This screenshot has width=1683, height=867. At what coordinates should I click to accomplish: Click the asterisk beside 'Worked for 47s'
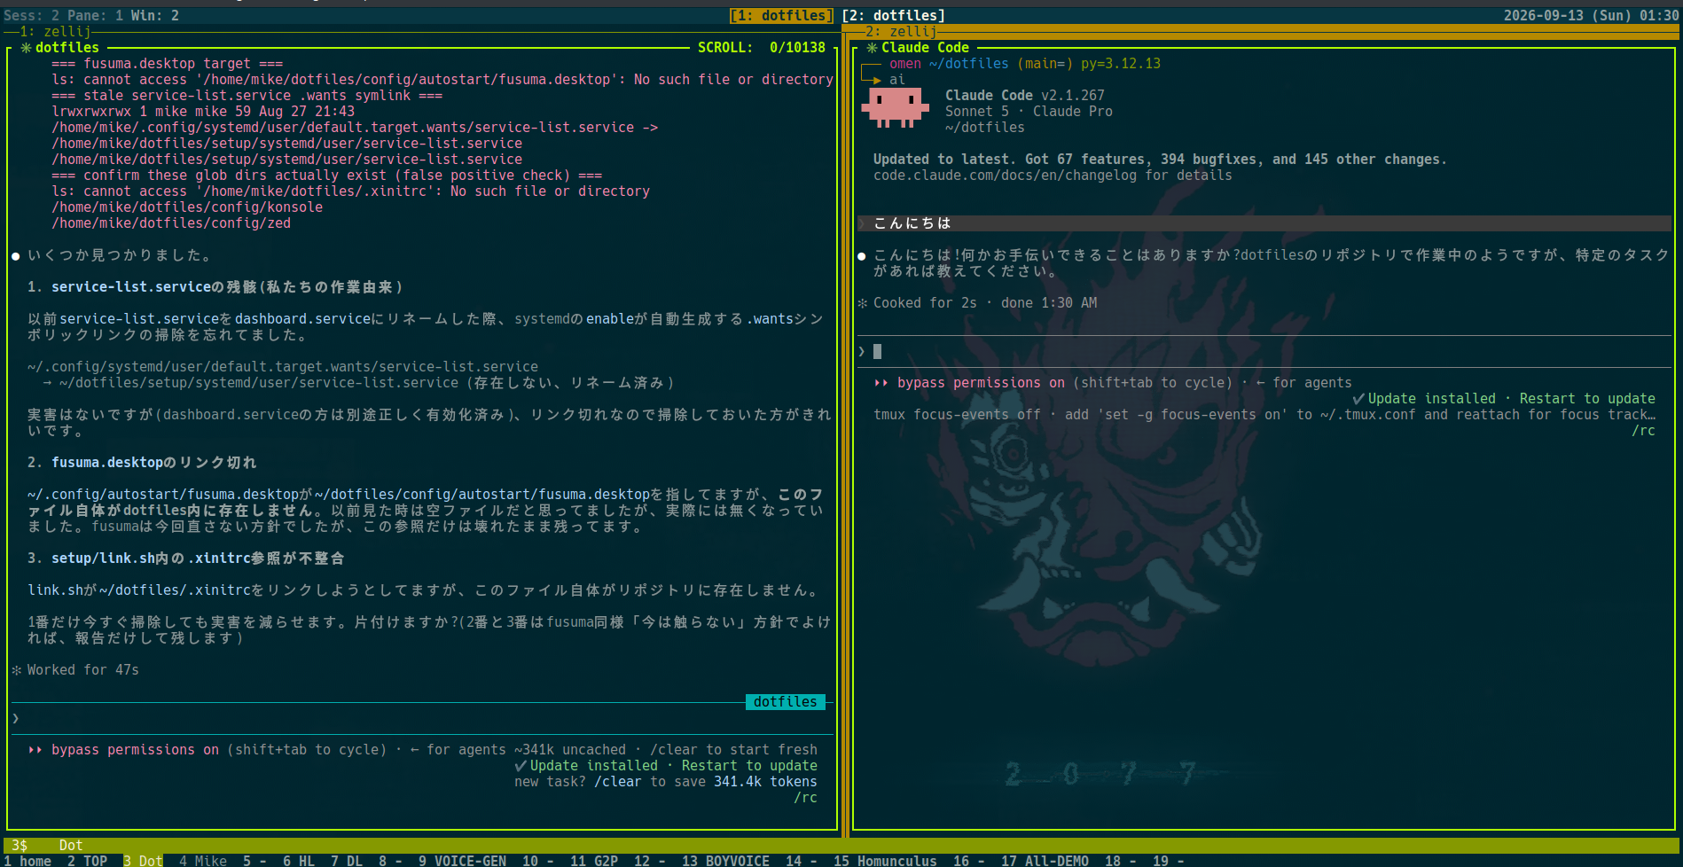click(17, 670)
